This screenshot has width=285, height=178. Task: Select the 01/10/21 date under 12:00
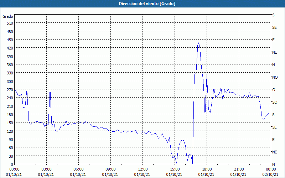click(142, 174)
